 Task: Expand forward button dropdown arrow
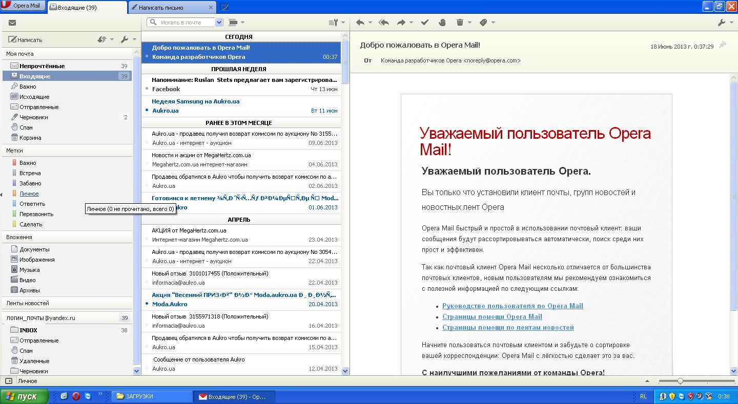[412, 23]
